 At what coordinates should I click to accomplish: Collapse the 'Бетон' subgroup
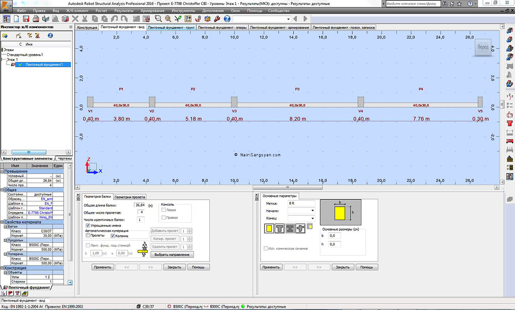tap(5, 226)
